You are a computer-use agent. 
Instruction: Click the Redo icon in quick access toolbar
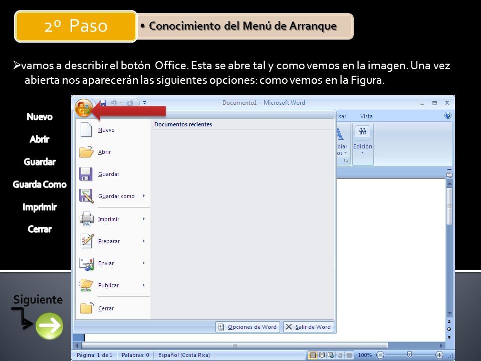point(130,103)
